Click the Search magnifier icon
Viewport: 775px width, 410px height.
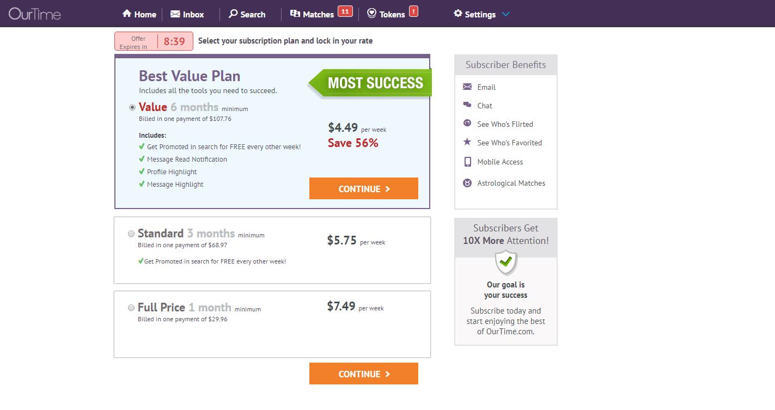click(233, 14)
